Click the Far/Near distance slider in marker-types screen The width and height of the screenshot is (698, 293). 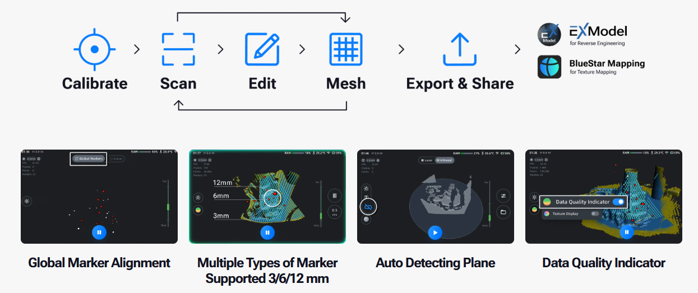tap(321, 203)
